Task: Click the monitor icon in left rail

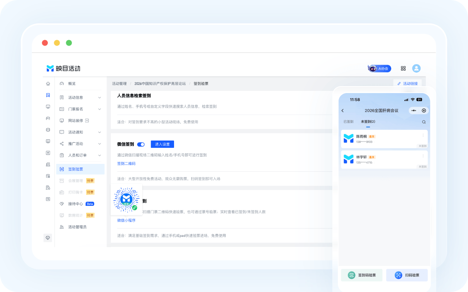Action: pyautogui.click(x=48, y=107)
